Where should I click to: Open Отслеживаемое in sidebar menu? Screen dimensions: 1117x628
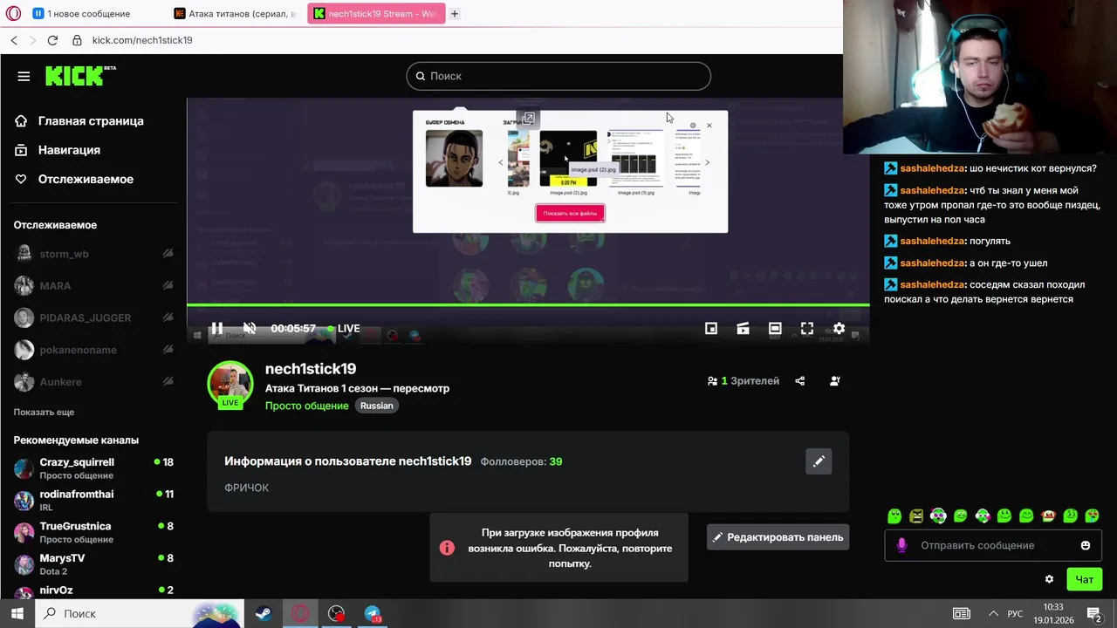[74, 179]
